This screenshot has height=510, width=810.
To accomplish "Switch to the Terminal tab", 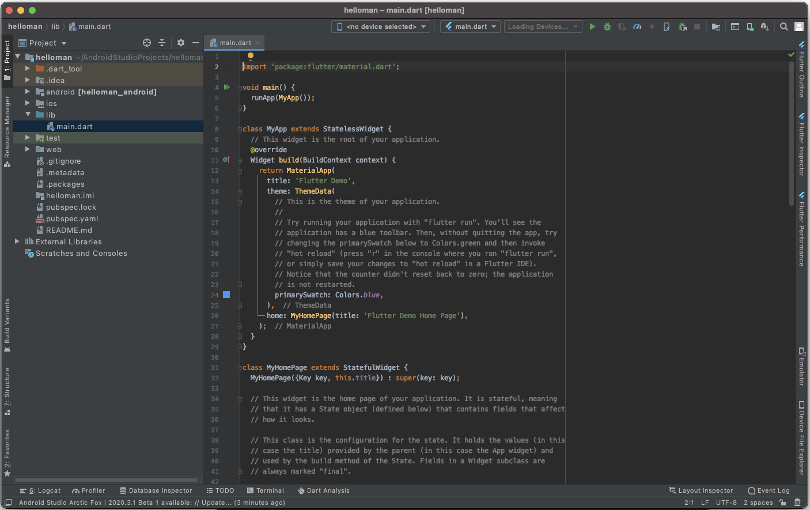I will coord(266,490).
